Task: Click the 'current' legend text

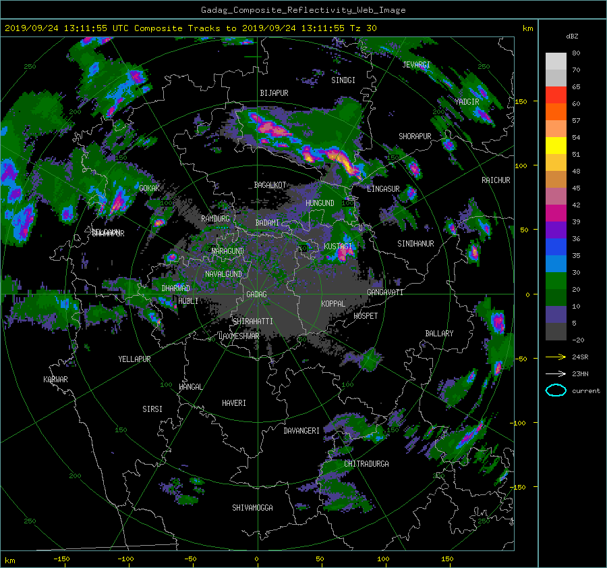Action: (x=586, y=391)
